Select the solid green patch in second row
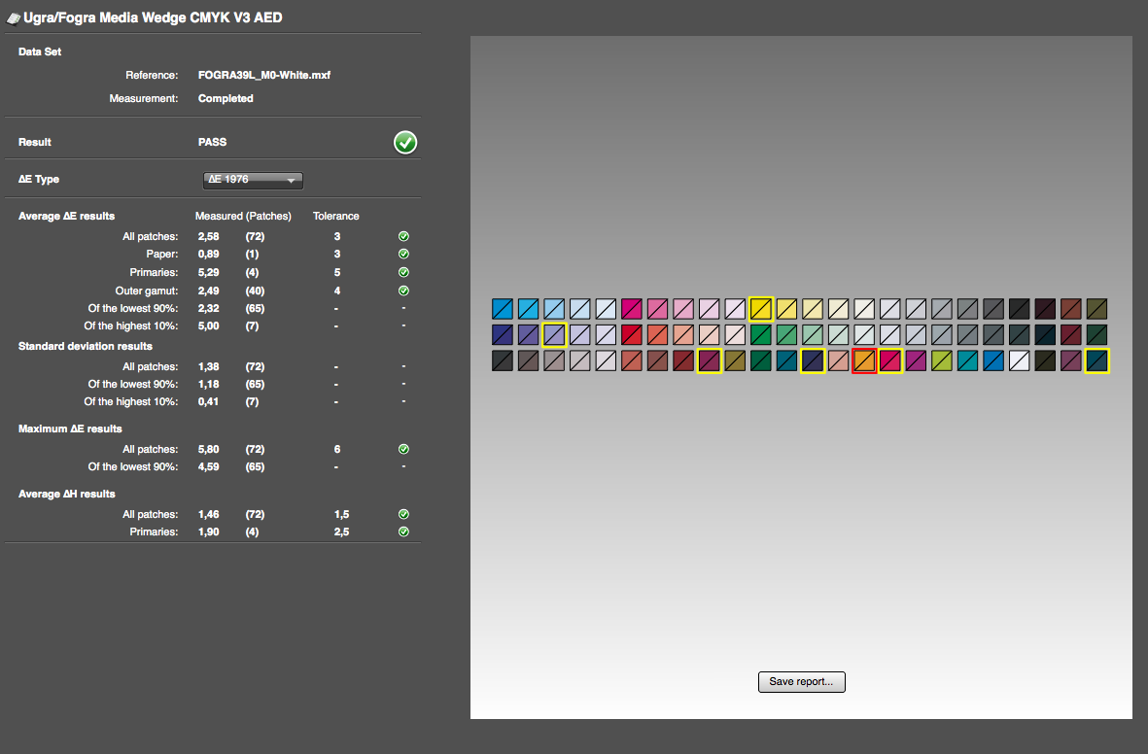Screen dimensions: 1148x754 (x=760, y=335)
